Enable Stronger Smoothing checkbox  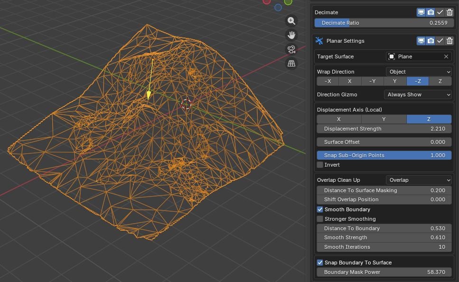(320, 219)
